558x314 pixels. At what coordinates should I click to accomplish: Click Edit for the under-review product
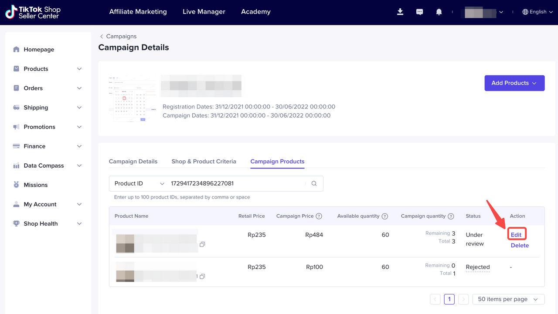tap(516, 234)
